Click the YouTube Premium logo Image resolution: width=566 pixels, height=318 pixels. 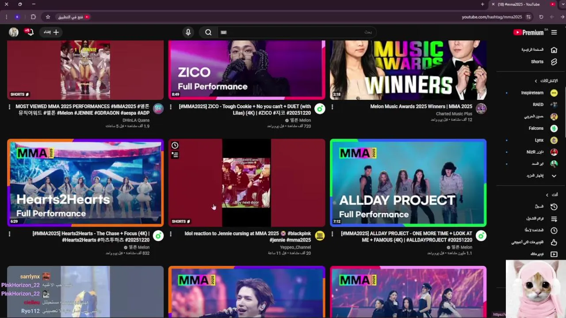click(x=528, y=32)
